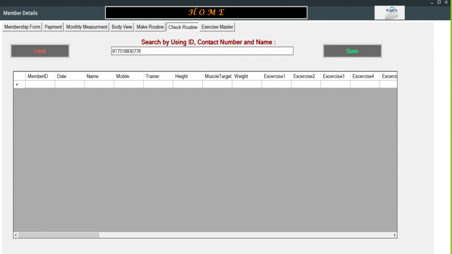The image size is (452, 254).
Task: Click the MuscleTarget column header
Action: click(x=218, y=76)
